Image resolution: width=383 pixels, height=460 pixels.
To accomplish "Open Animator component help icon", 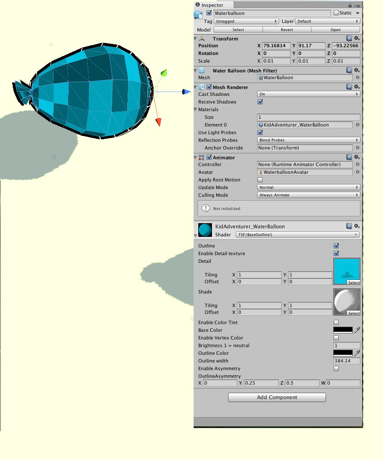I will (349, 157).
